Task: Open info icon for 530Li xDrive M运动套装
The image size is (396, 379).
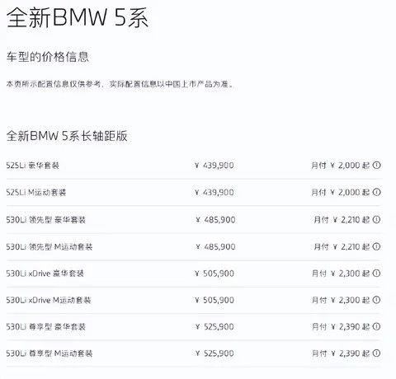Action: pyautogui.click(x=376, y=300)
